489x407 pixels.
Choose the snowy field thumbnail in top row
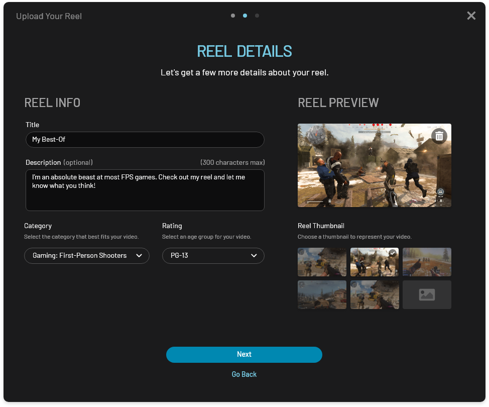(426, 262)
